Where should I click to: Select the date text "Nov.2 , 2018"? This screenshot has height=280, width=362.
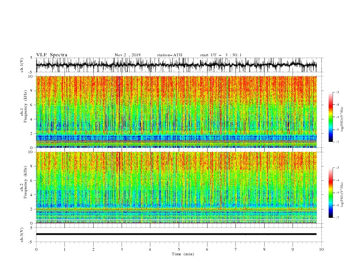128,55
